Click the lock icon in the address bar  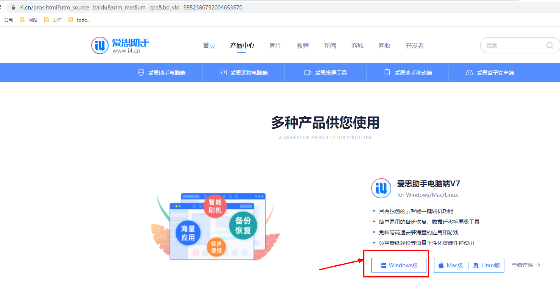pos(13,8)
